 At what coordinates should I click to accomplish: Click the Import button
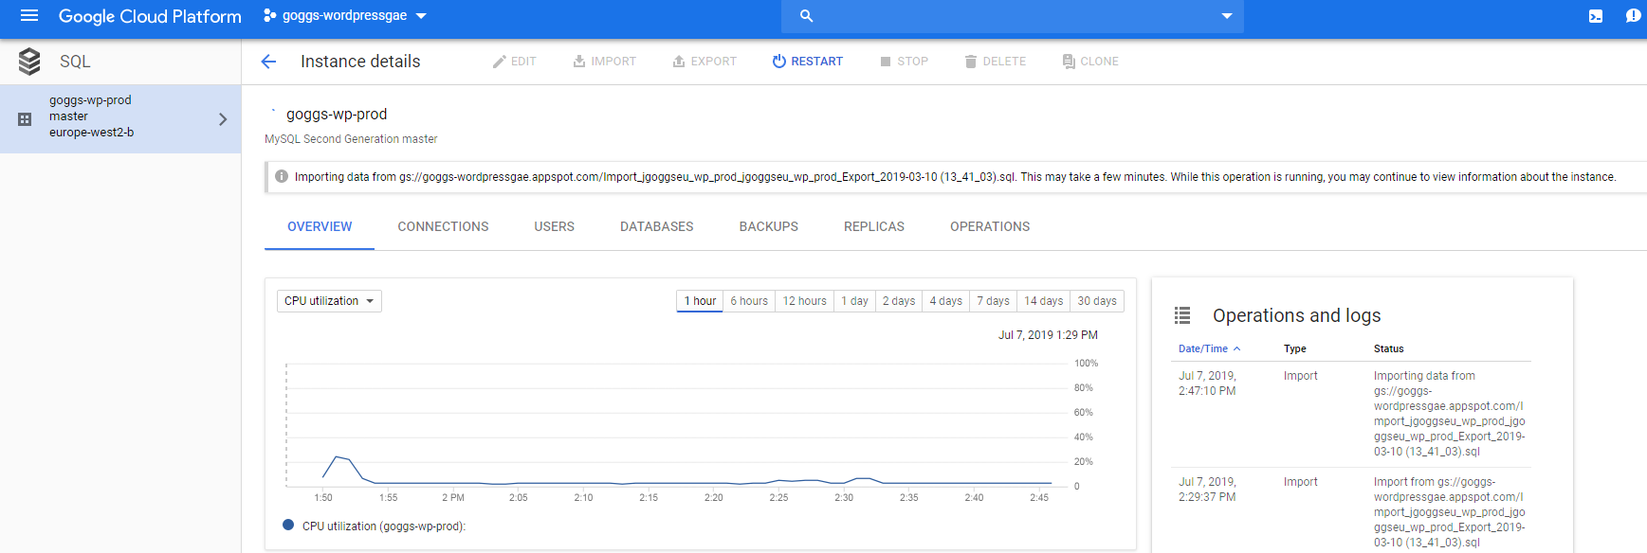[604, 62]
